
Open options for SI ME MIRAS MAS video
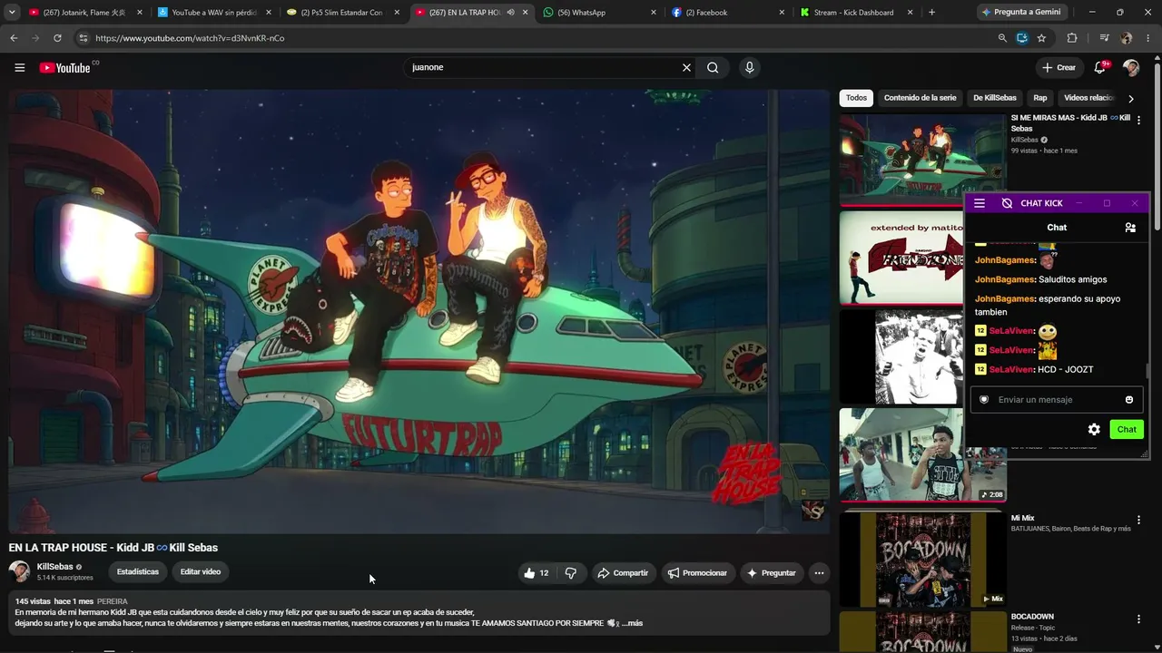click(x=1138, y=120)
